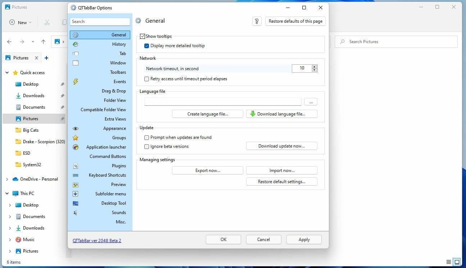
Task: Expand OneDrive - Personal in the sidebar
Action: point(7,179)
